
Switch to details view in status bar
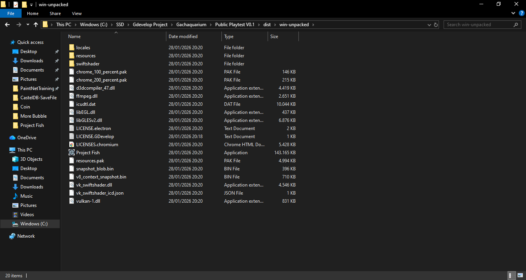click(x=511, y=275)
